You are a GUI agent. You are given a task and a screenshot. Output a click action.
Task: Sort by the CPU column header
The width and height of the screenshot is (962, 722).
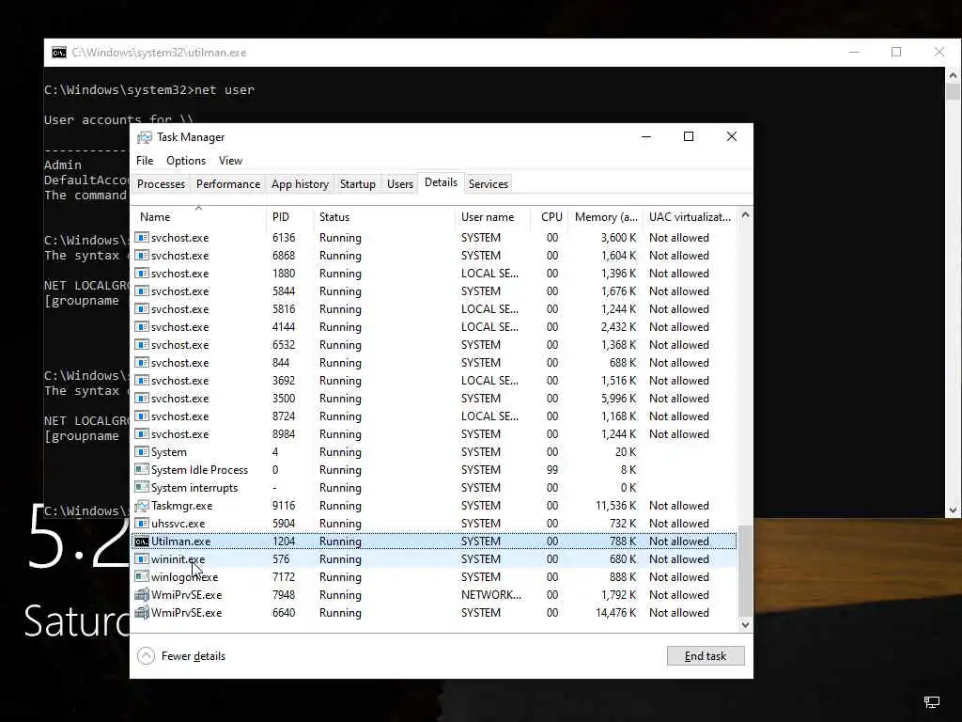(x=549, y=217)
